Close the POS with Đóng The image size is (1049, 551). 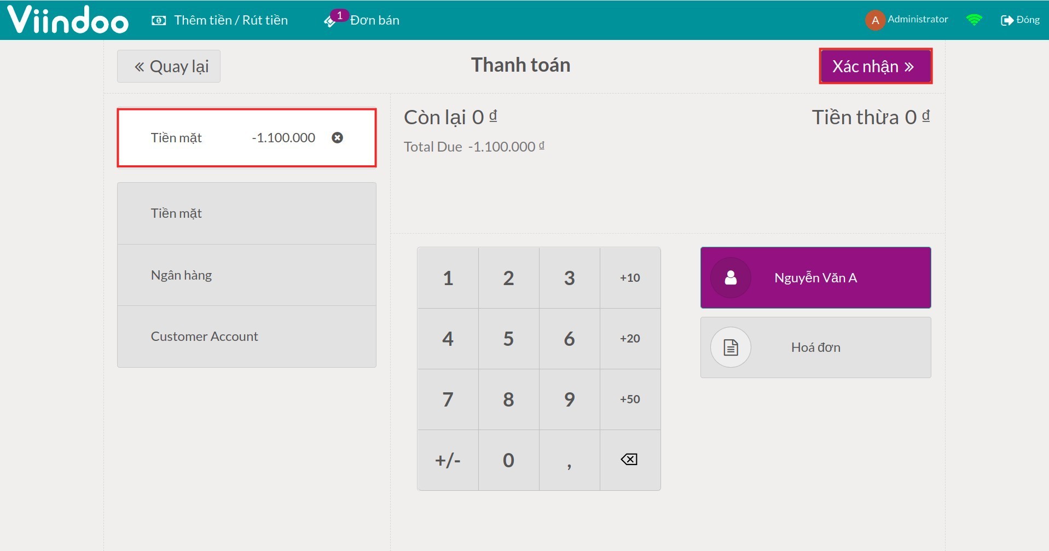1020,20
